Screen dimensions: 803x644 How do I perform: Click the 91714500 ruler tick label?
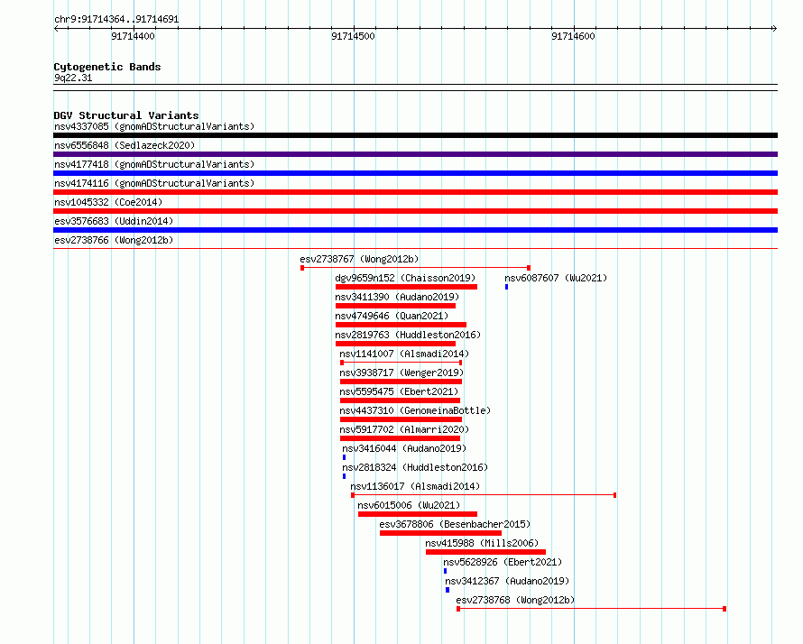pos(353,36)
